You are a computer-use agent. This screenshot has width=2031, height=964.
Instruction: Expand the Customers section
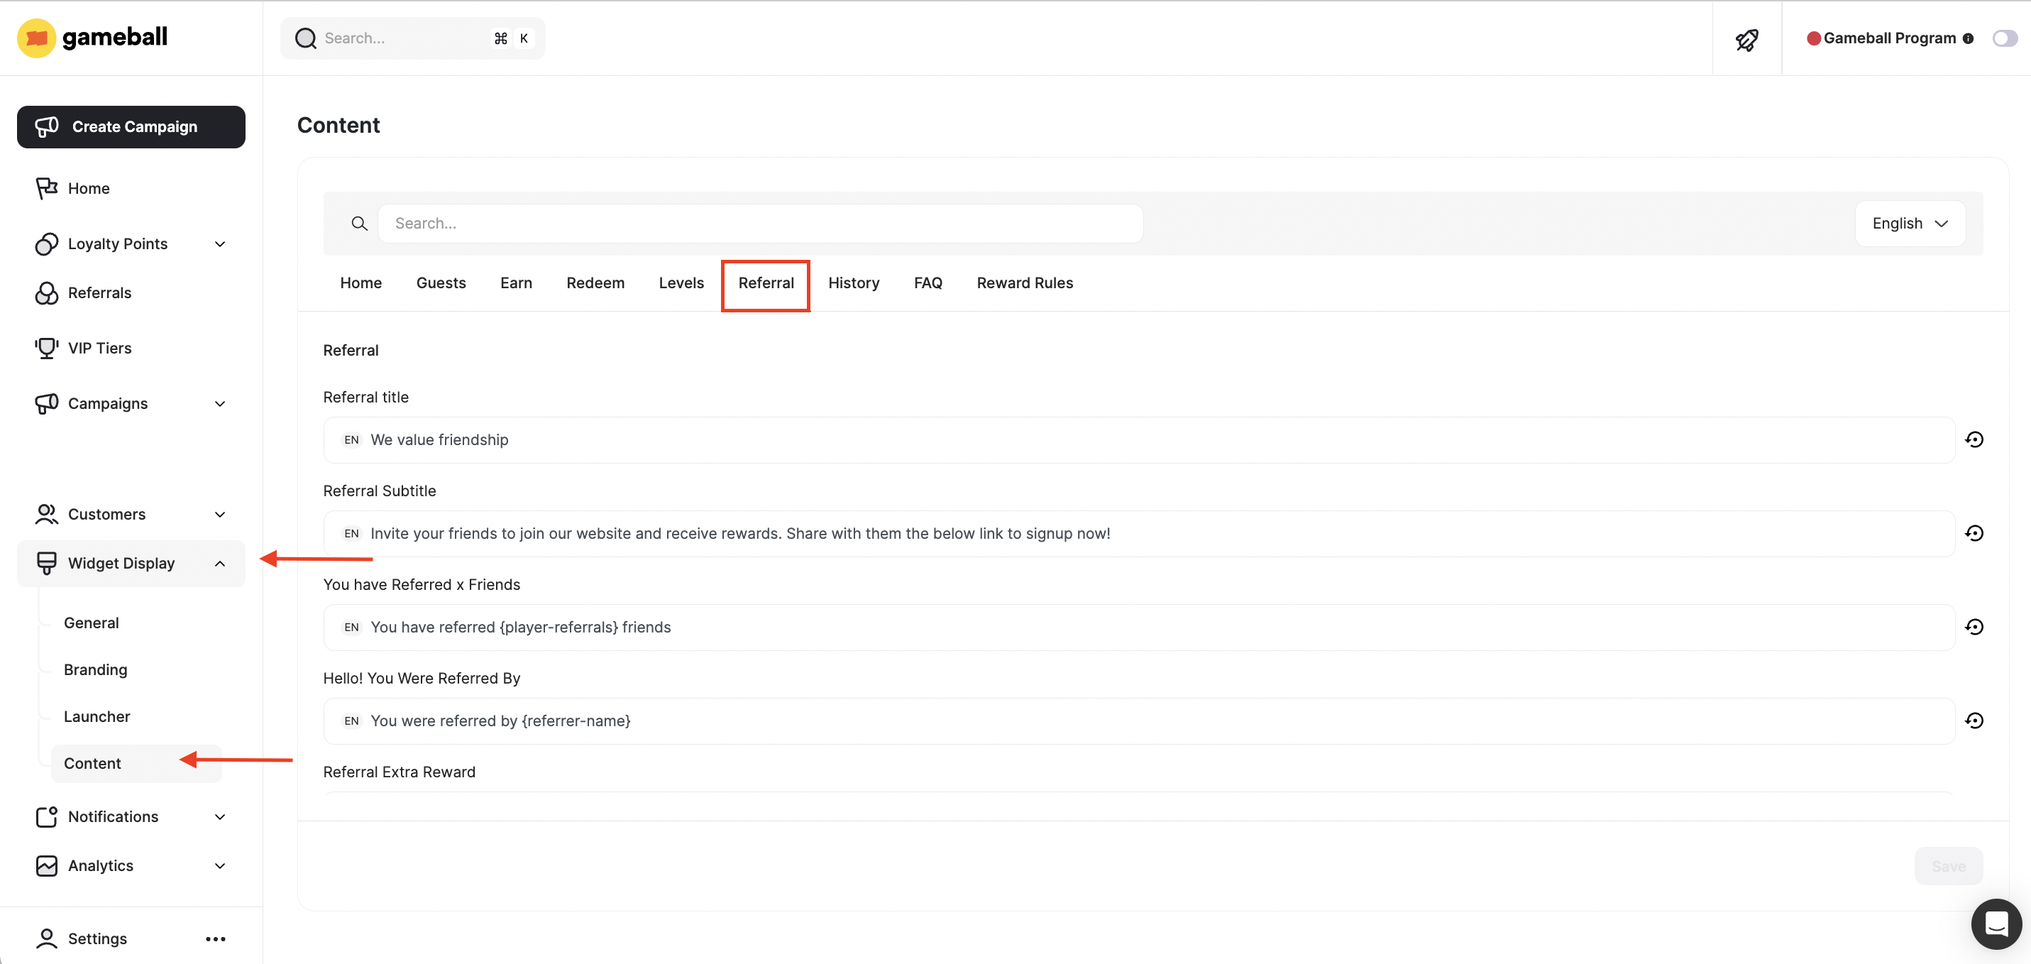220,513
